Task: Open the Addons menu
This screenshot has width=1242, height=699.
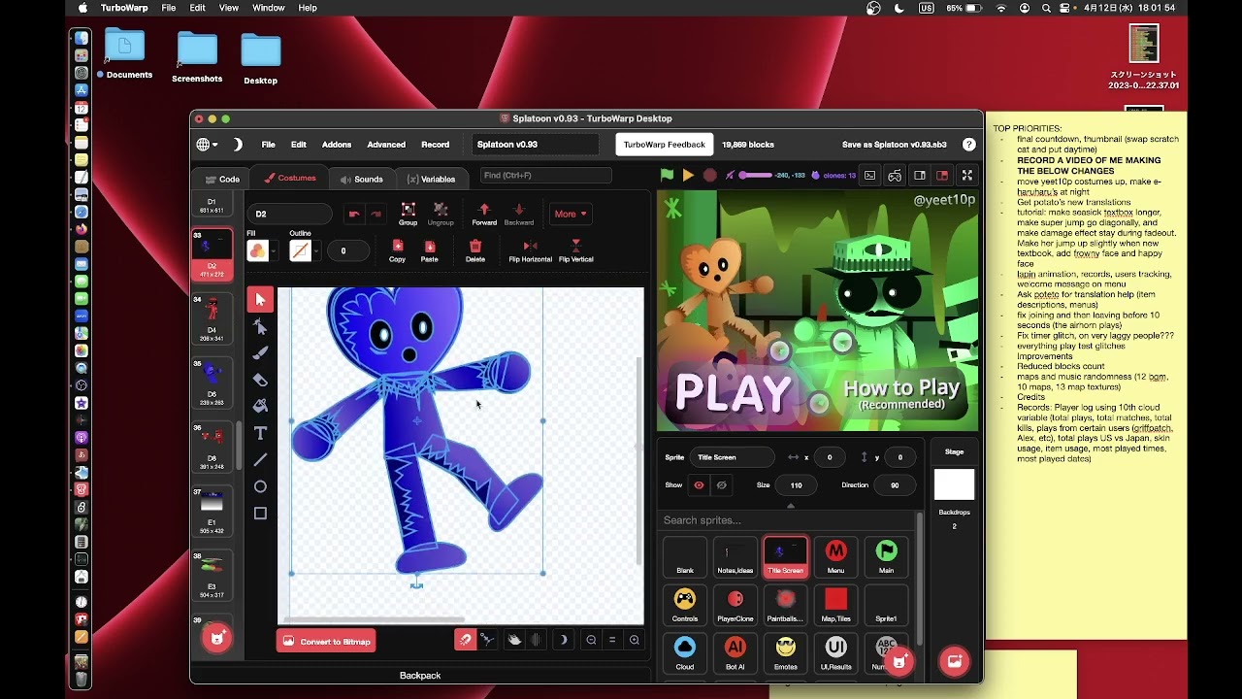Action: (337, 145)
